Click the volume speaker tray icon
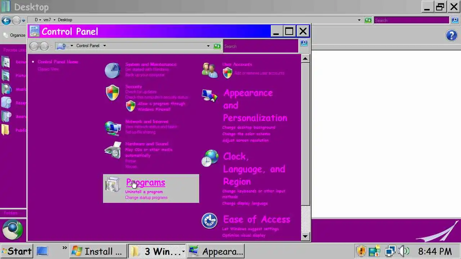Viewport: 461px width, 259px height. [404, 251]
